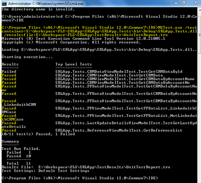Close the Administrator cmd.exe window

(196, 2)
